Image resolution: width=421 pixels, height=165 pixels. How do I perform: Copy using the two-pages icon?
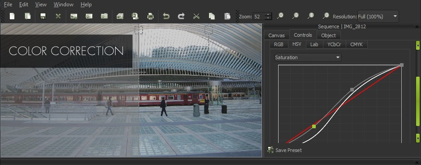coord(212,16)
